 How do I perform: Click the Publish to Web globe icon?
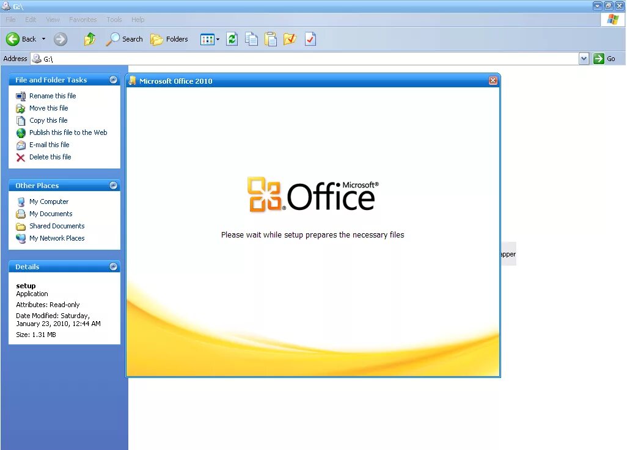(x=21, y=133)
